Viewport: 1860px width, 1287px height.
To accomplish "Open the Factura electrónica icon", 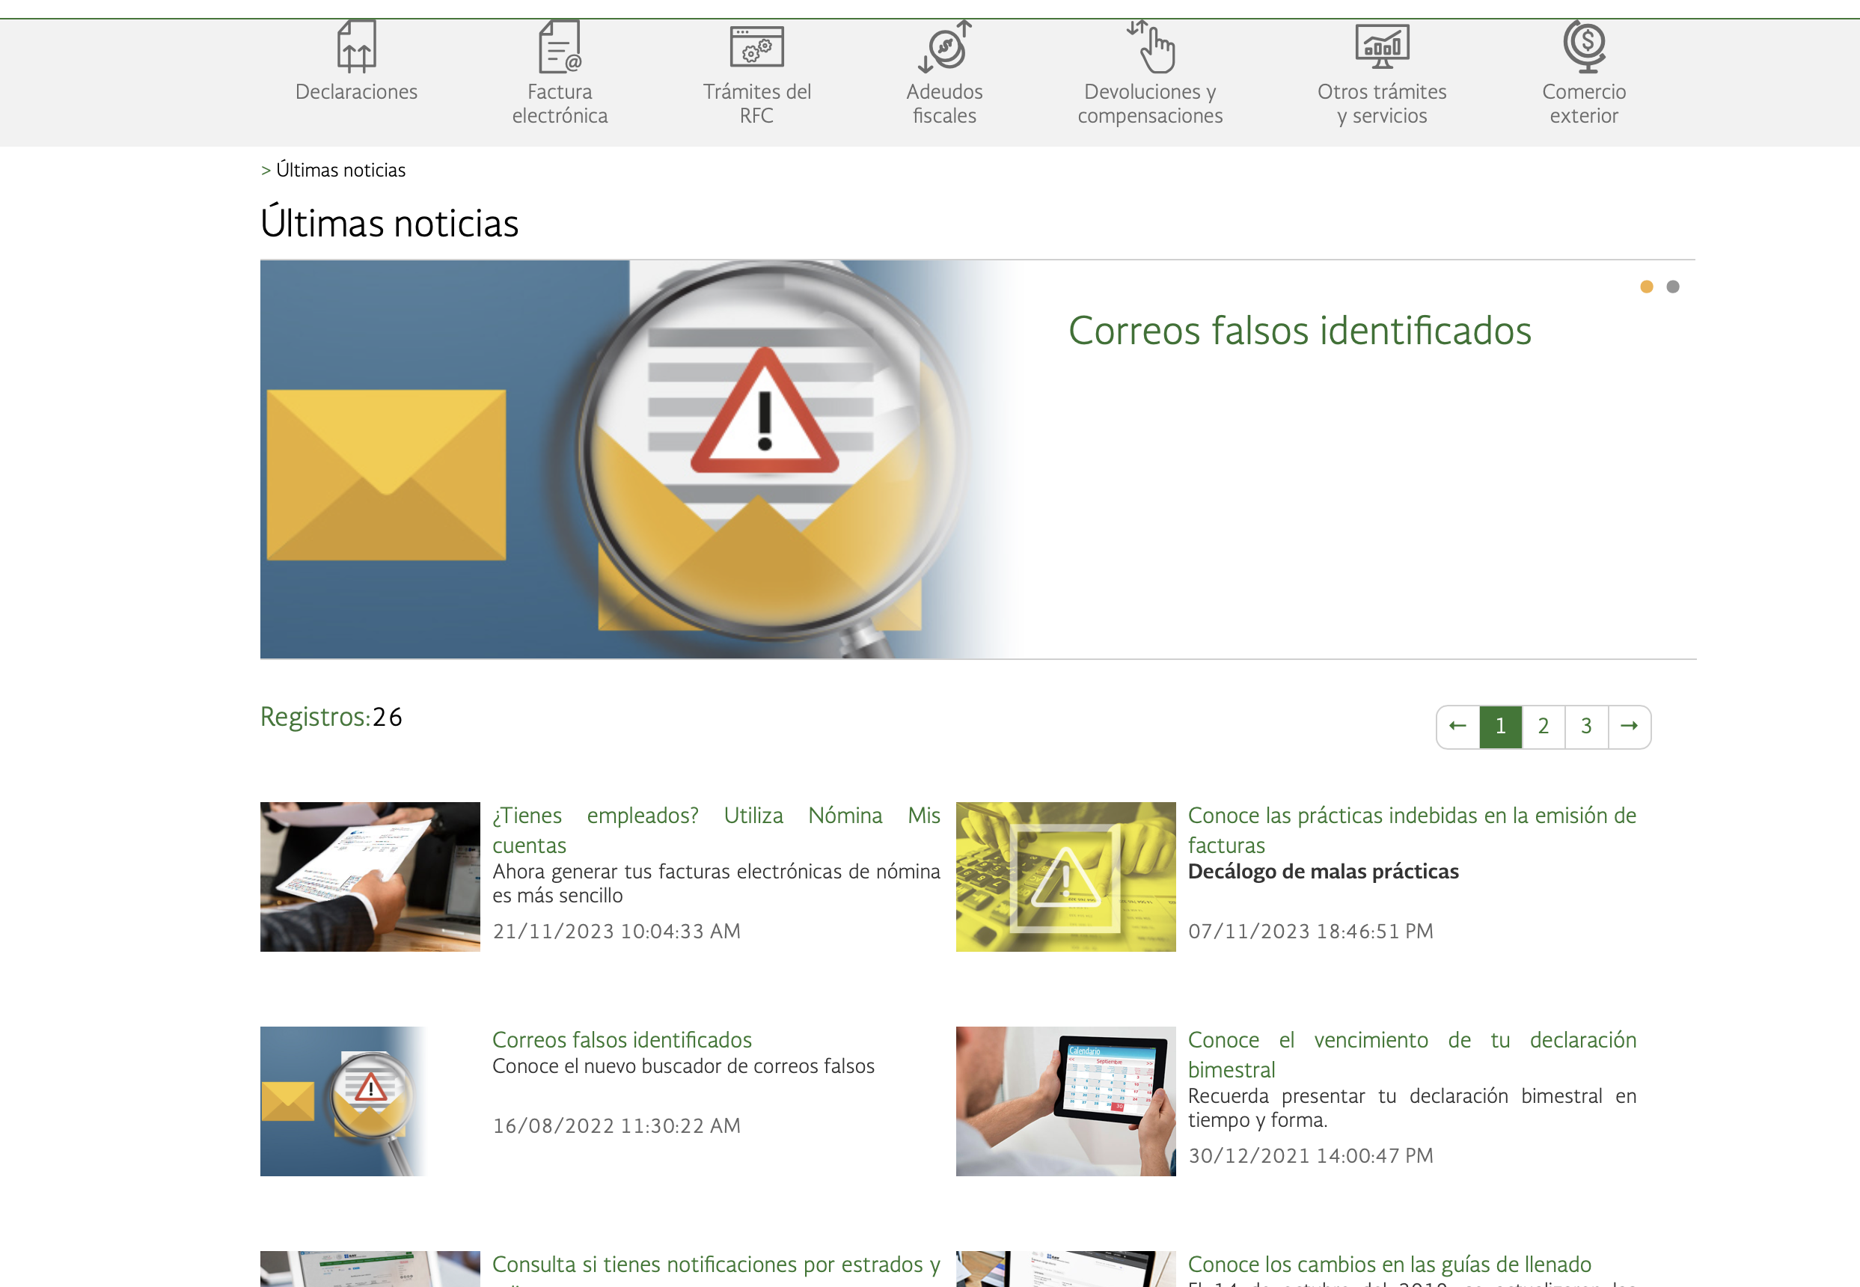I will pyautogui.click(x=560, y=47).
